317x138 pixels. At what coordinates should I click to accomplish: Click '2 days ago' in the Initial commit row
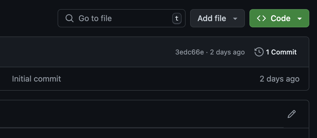tap(279, 79)
